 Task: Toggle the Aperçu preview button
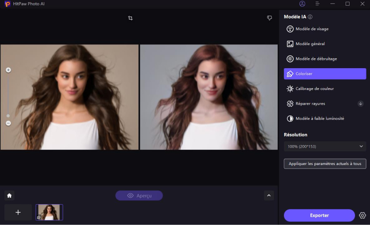point(139,195)
